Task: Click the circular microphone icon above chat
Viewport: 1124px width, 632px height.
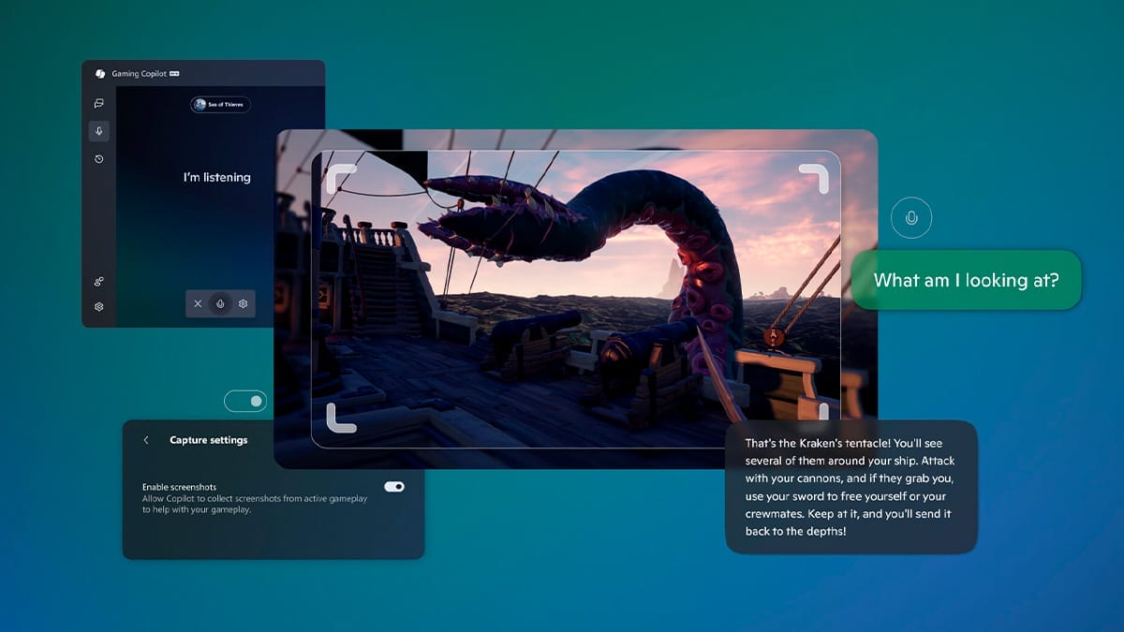Action: tap(911, 218)
